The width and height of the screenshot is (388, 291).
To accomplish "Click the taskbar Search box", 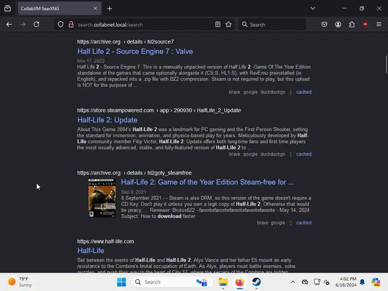I will (x=172, y=282).
